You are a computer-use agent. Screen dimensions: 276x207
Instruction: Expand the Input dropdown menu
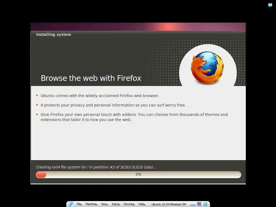(x=116, y=204)
